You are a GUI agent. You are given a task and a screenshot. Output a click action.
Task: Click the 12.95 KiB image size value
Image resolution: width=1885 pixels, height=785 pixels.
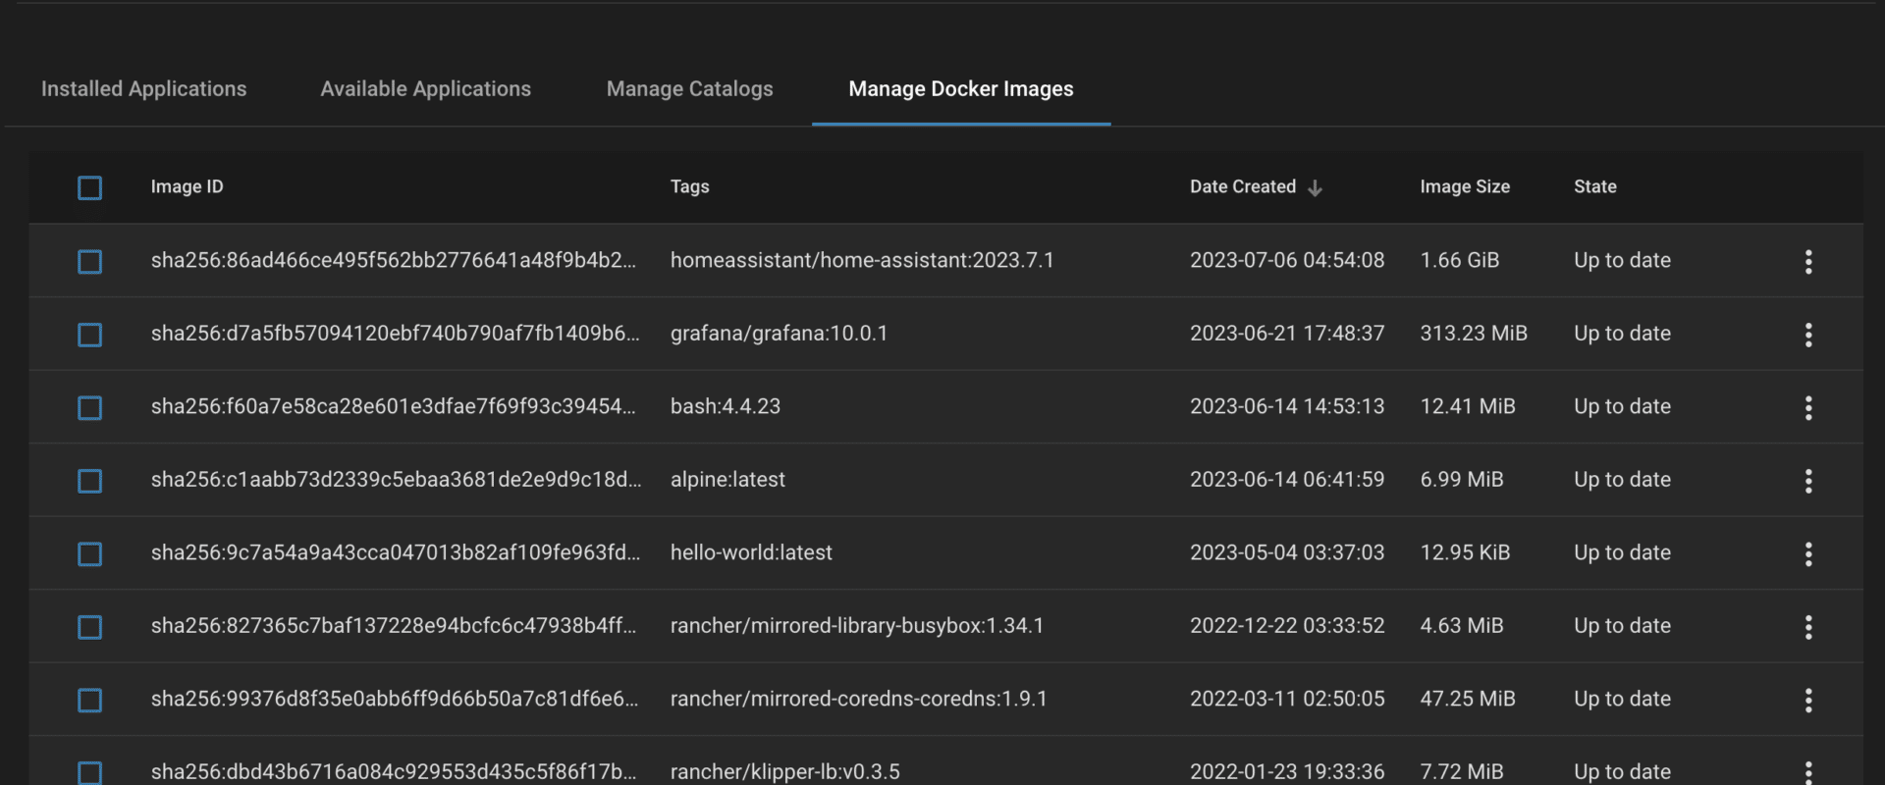1465,552
